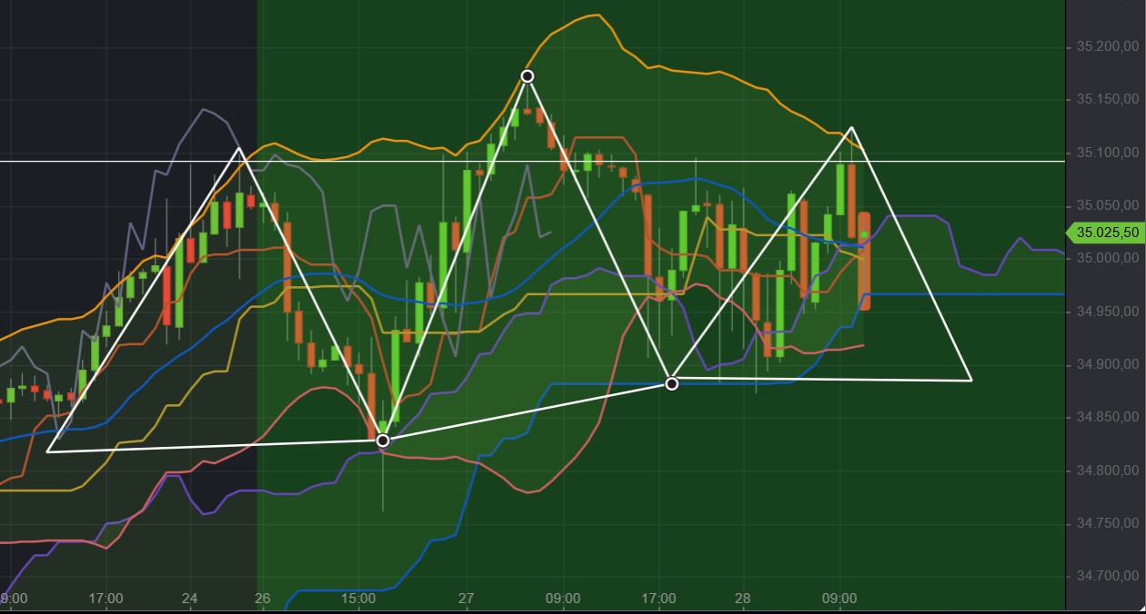Click the 28 date label on the time axis
The width and height of the screenshot is (1146, 614).
point(742,599)
